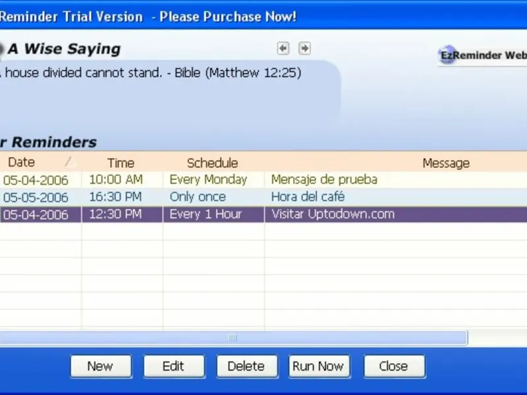Image resolution: width=527 pixels, height=395 pixels.
Task: Click the date cell of the 'Visitar Uptodown.com' row
Action: 40,215
